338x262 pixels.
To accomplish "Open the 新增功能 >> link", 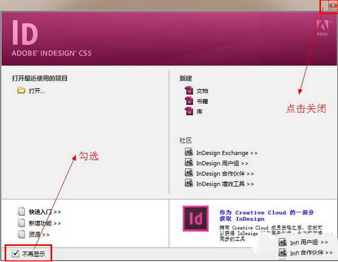I will click(x=45, y=223).
